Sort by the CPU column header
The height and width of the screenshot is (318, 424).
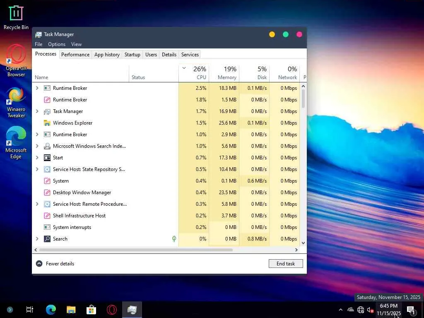[x=194, y=73]
